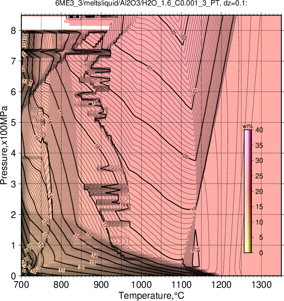This screenshot has width=284, height=301.
Task: Click the pressure axis tick label 8
Action: [x=14, y=31]
